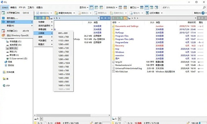Open favorites star in the E: pane

(x=47, y=18)
